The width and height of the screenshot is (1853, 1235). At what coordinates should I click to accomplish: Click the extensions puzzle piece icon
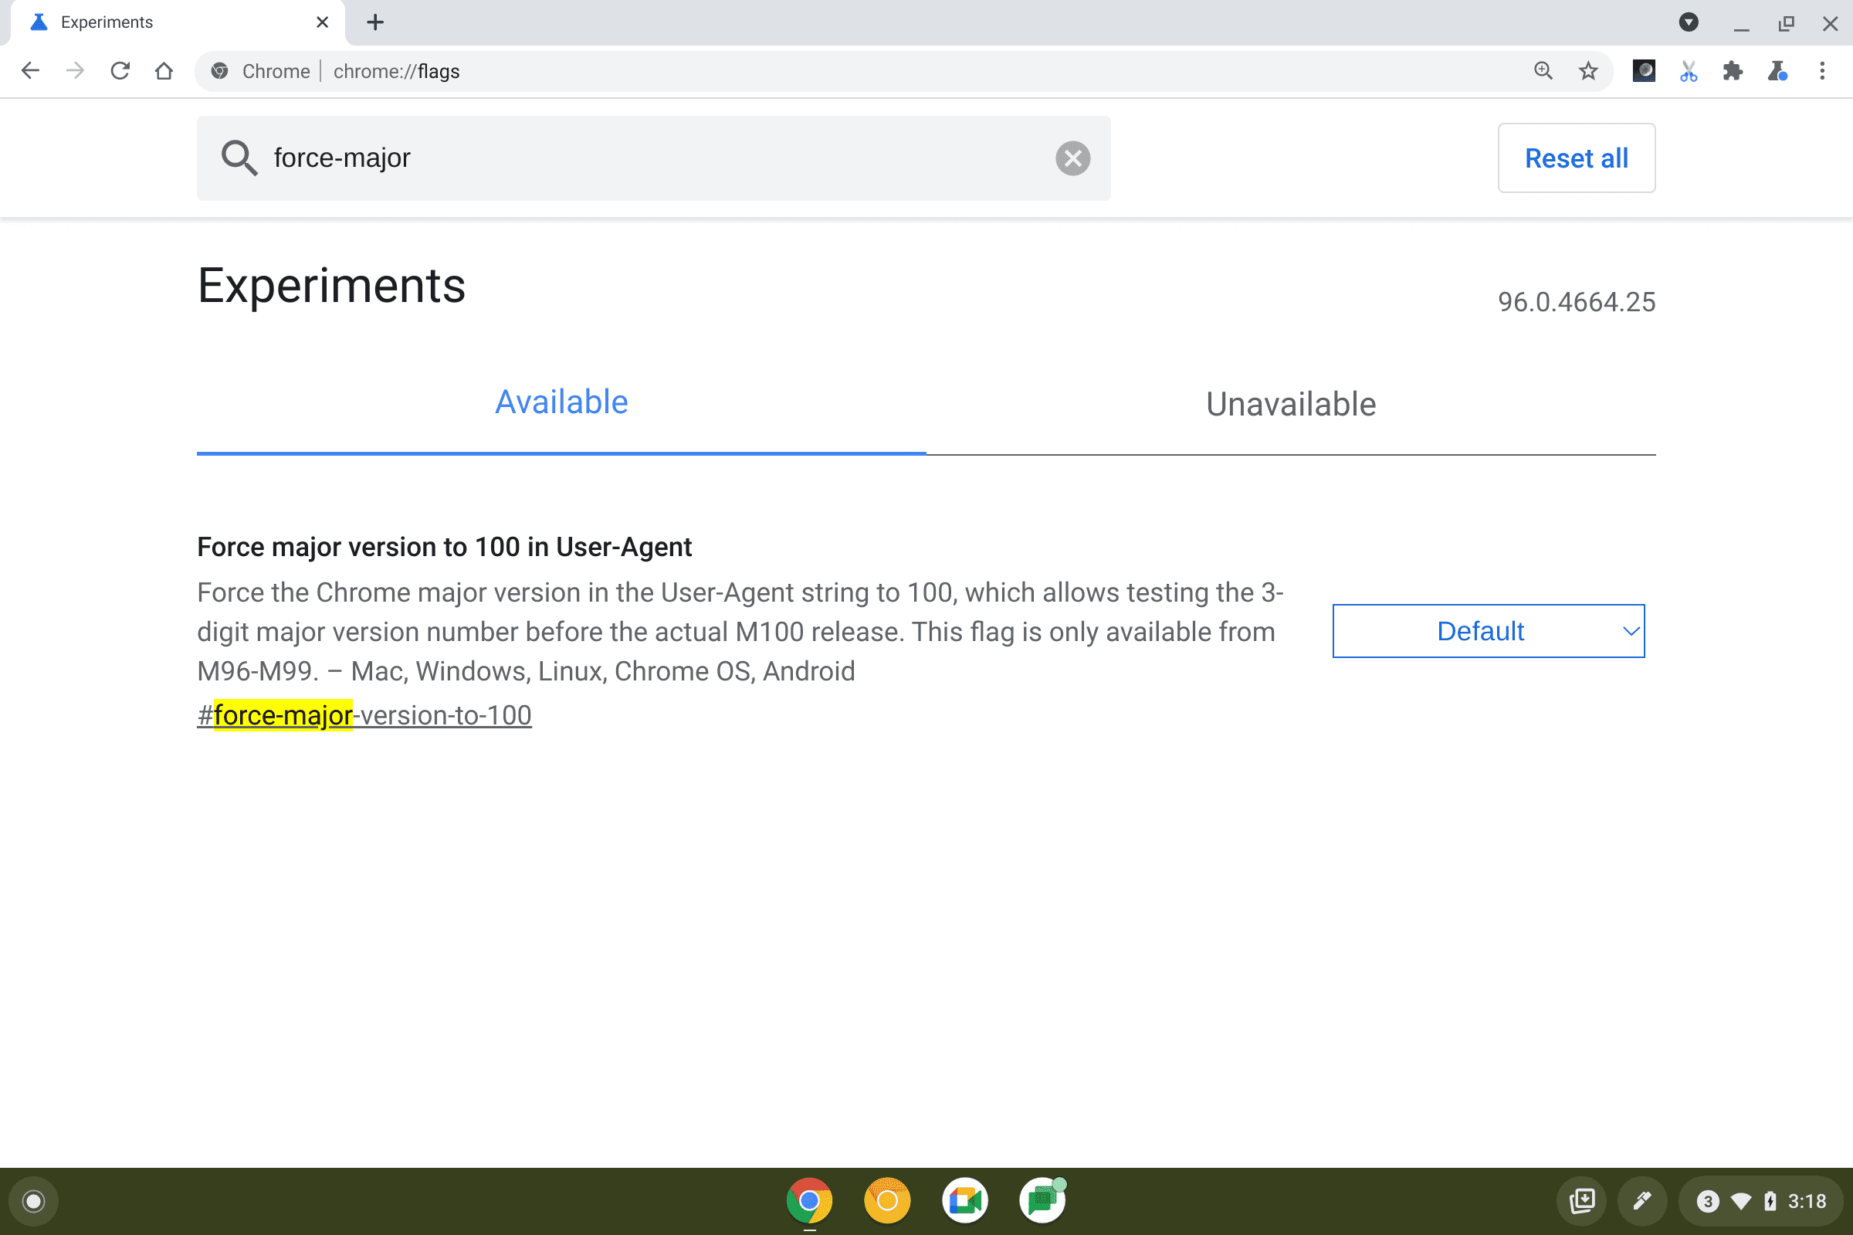(1732, 72)
